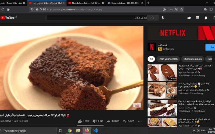Open the notifications bell

click(x=206, y=18)
